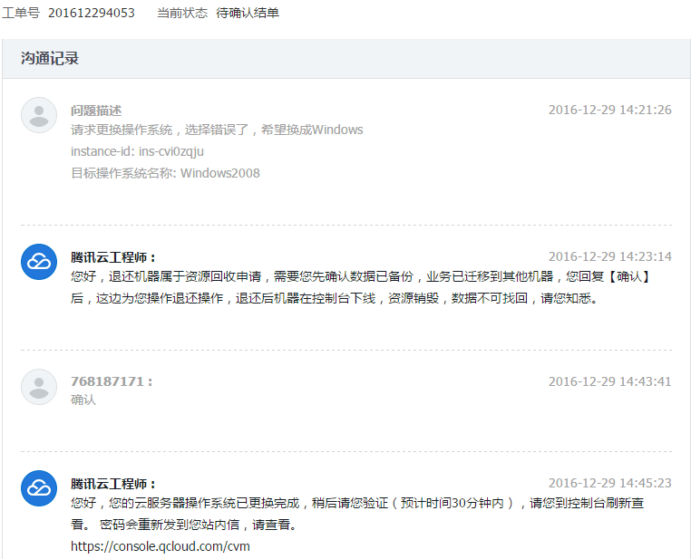This screenshot has height=559, width=691.
Task: Select the 沟通记录 section header
Action: click(50, 59)
